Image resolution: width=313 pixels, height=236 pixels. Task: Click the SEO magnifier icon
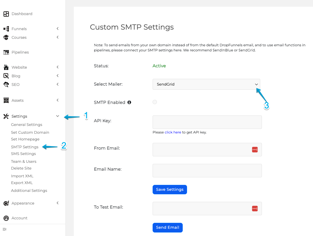pyautogui.click(x=6, y=84)
